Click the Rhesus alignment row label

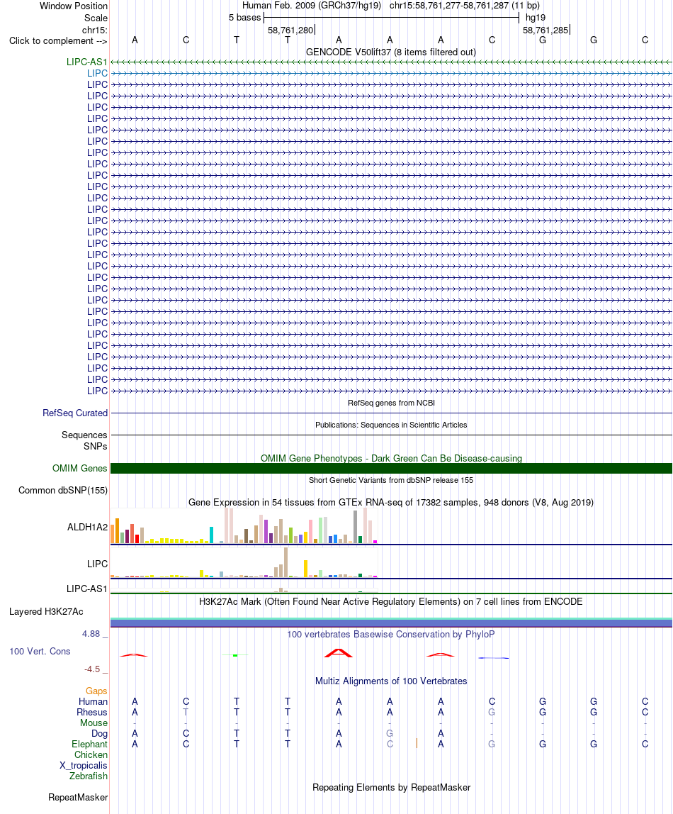coord(92,712)
